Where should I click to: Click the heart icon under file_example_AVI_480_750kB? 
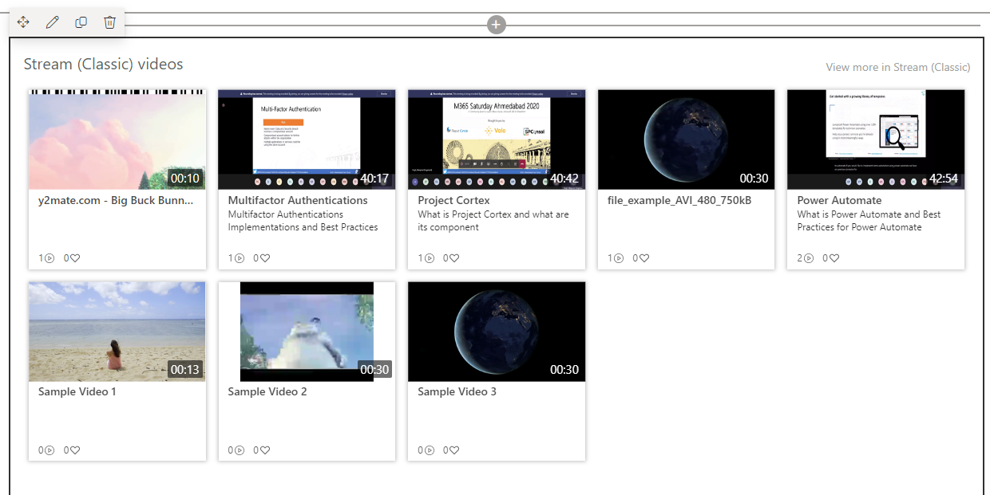pos(640,257)
